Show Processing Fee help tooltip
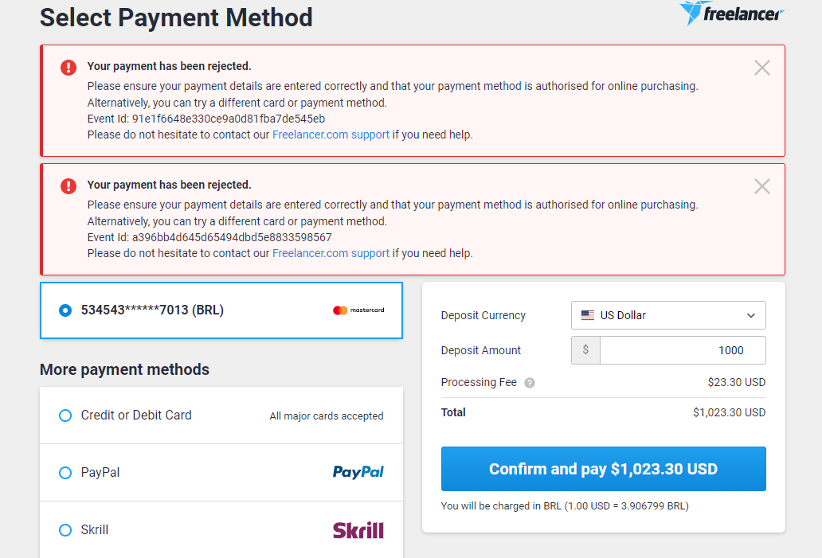 530,383
